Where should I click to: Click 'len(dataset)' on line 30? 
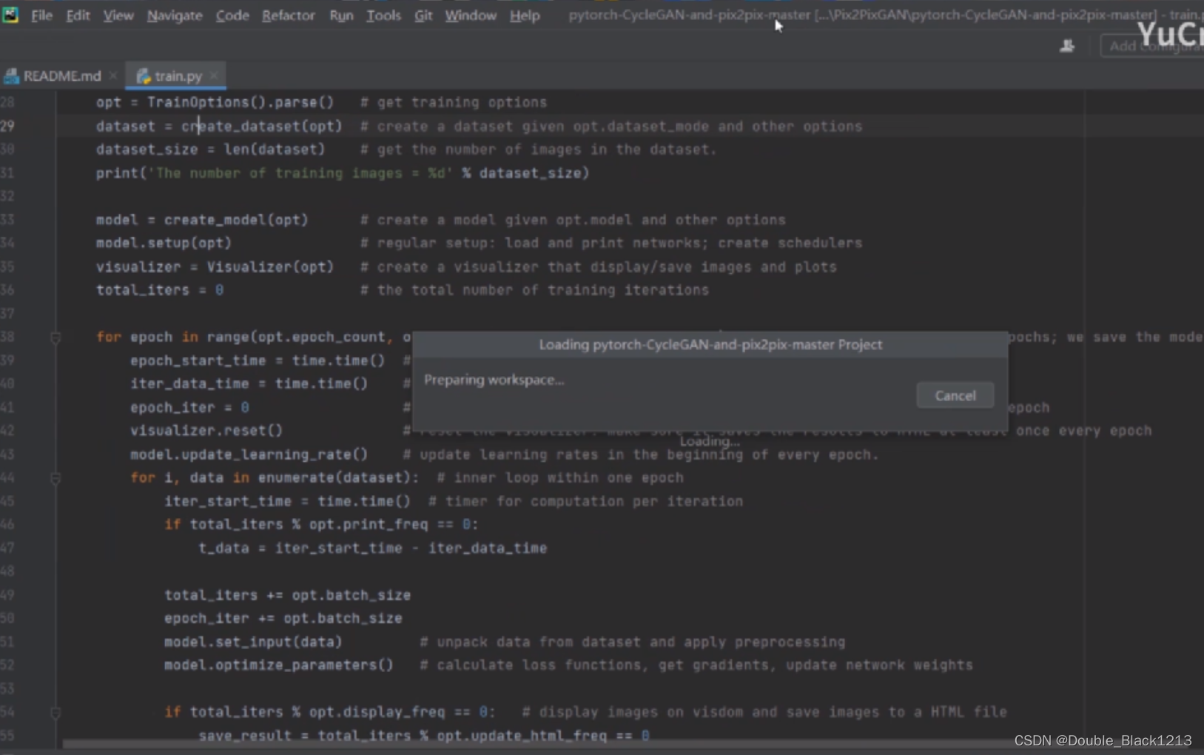click(275, 150)
